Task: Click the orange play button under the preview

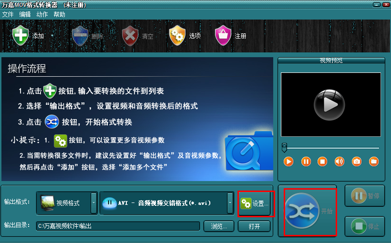Action: click(x=288, y=162)
